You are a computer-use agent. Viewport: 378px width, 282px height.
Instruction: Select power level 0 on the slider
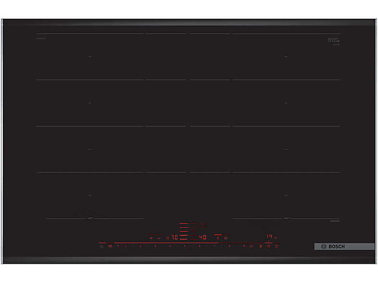click(x=118, y=246)
